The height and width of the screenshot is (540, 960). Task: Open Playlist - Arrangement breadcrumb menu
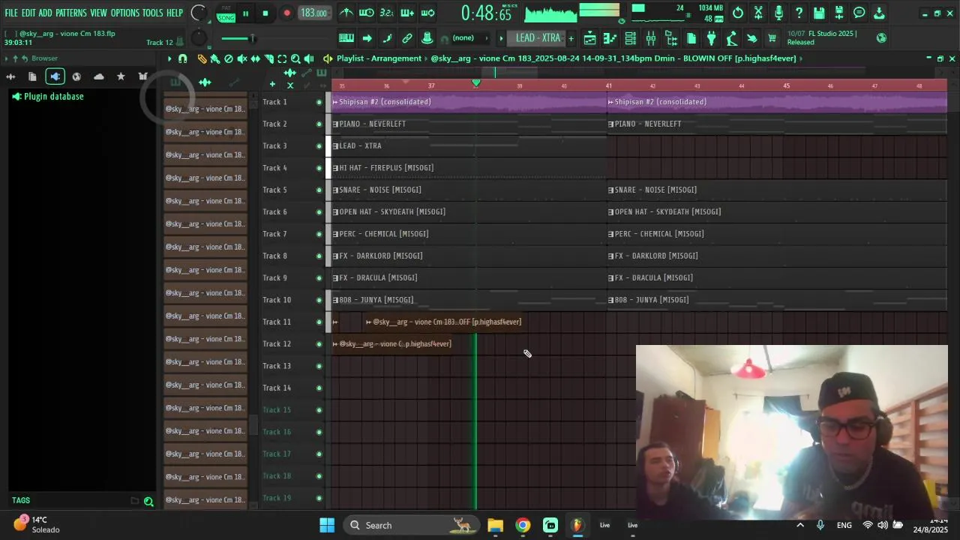(x=379, y=58)
